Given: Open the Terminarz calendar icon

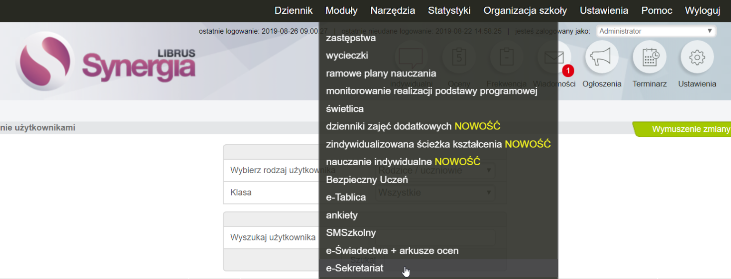Looking at the screenshot, I should (x=649, y=58).
